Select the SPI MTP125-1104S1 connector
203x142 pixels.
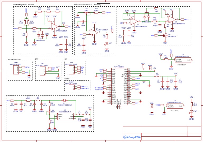click(72, 70)
